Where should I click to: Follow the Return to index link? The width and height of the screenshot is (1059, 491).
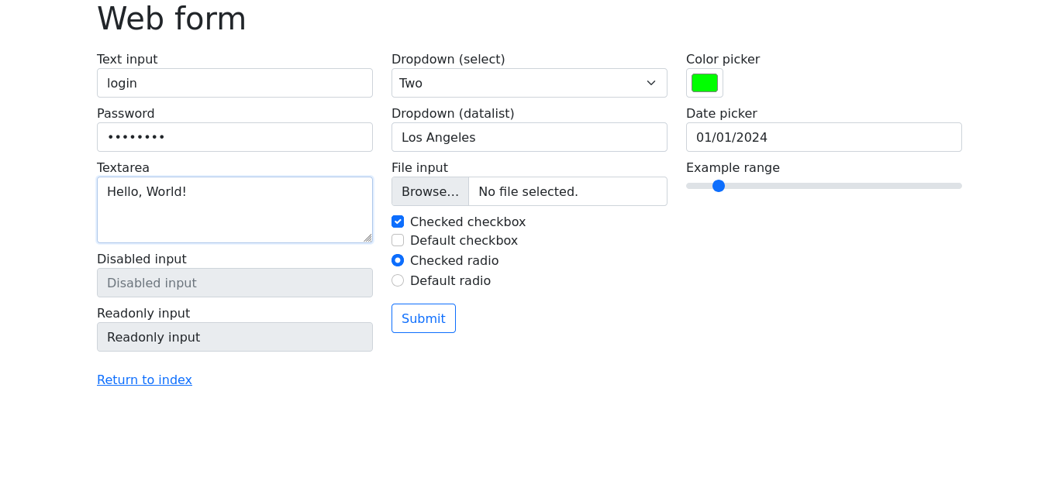click(144, 379)
